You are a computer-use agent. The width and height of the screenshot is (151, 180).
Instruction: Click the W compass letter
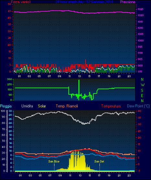[x=143, y=85]
